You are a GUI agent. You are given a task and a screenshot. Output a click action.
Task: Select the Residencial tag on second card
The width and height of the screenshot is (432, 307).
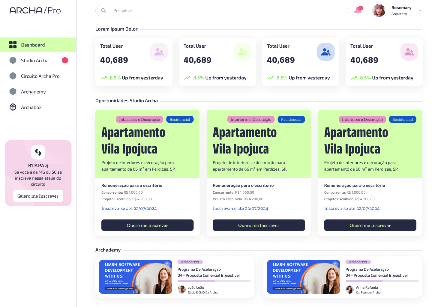[x=291, y=119]
